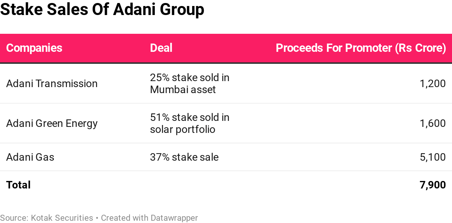This screenshot has height=223, width=452.
Task: Click the '37% stake sale' cell
Action: (x=184, y=157)
